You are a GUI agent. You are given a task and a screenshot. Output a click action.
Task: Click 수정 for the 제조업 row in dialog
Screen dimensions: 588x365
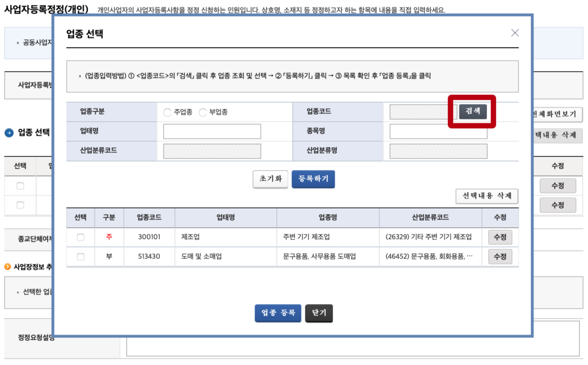click(500, 237)
